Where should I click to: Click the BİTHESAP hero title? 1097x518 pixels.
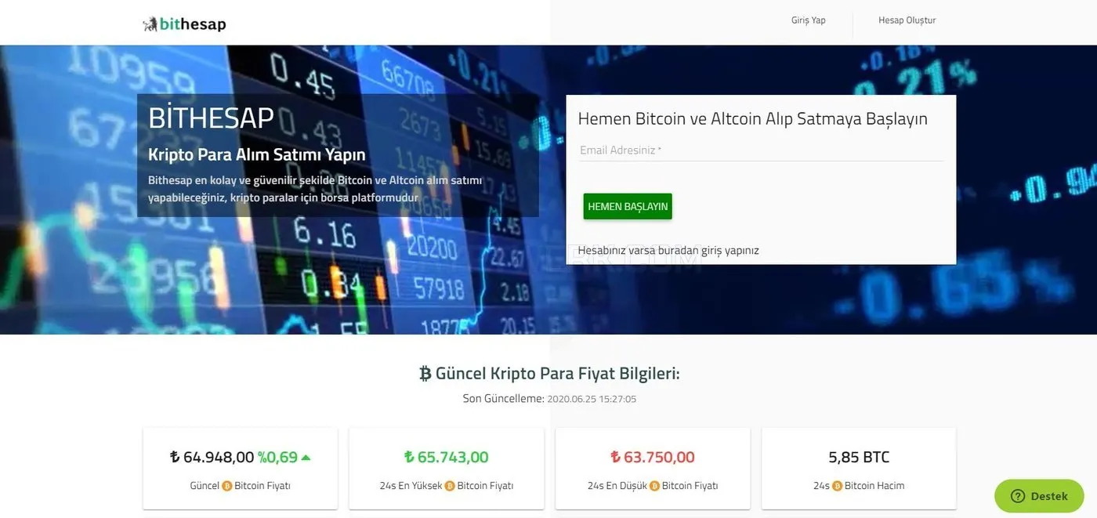[x=211, y=118]
